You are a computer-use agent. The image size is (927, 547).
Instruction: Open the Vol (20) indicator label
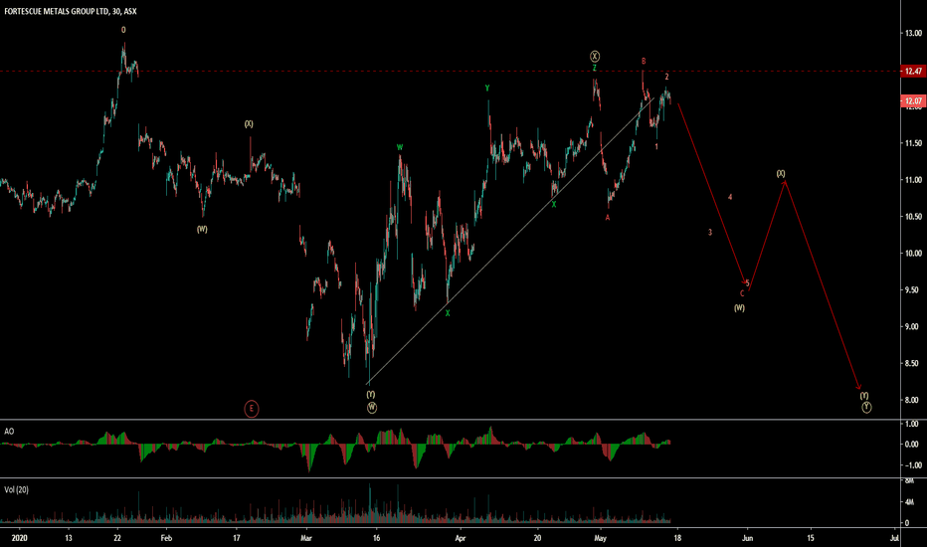point(16,489)
